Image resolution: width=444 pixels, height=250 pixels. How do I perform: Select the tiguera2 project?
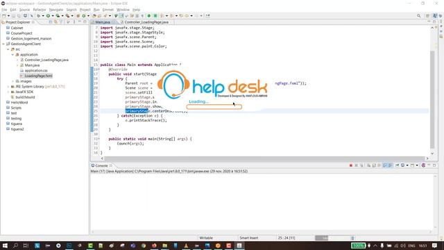pyautogui.click(x=17, y=129)
